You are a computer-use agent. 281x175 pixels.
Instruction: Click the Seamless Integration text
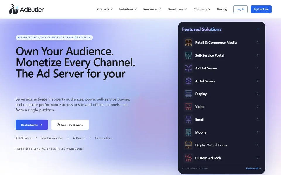[52, 138]
